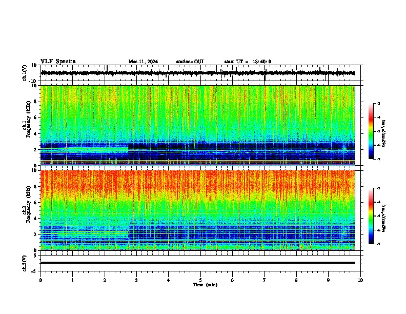Click the "6" frequency tick on ch.2 spectrogram axis
This screenshot has height=314, width=406.
pyautogui.click(x=35, y=202)
